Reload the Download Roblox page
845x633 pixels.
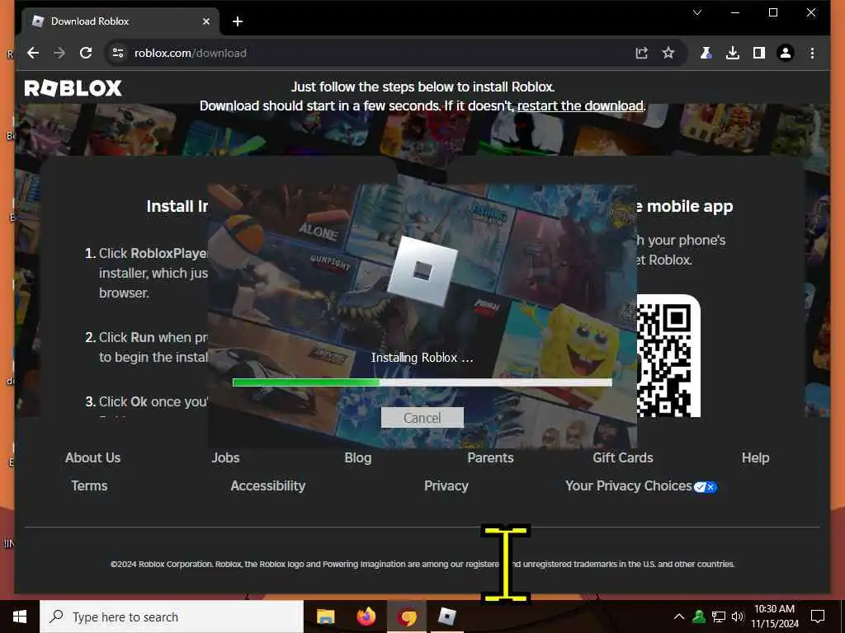(86, 53)
